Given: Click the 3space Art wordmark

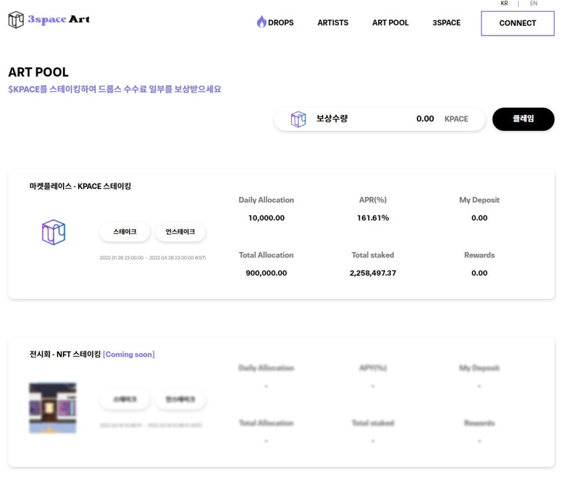Looking at the screenshot, I should click(59, 19).
